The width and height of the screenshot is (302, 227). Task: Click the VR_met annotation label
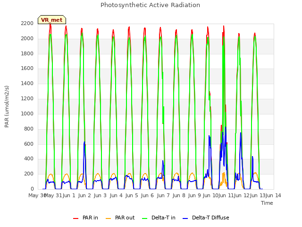[x=52, y=20]
